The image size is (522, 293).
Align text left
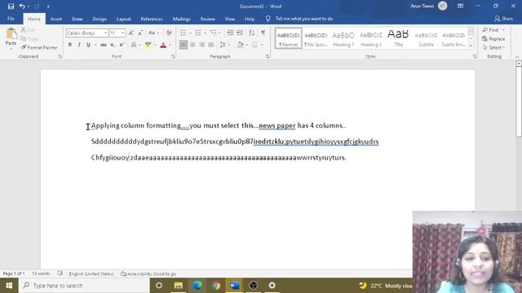[x=183, y=45]
